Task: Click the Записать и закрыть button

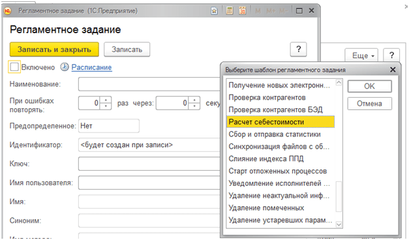Action: (x=54, y=50)
